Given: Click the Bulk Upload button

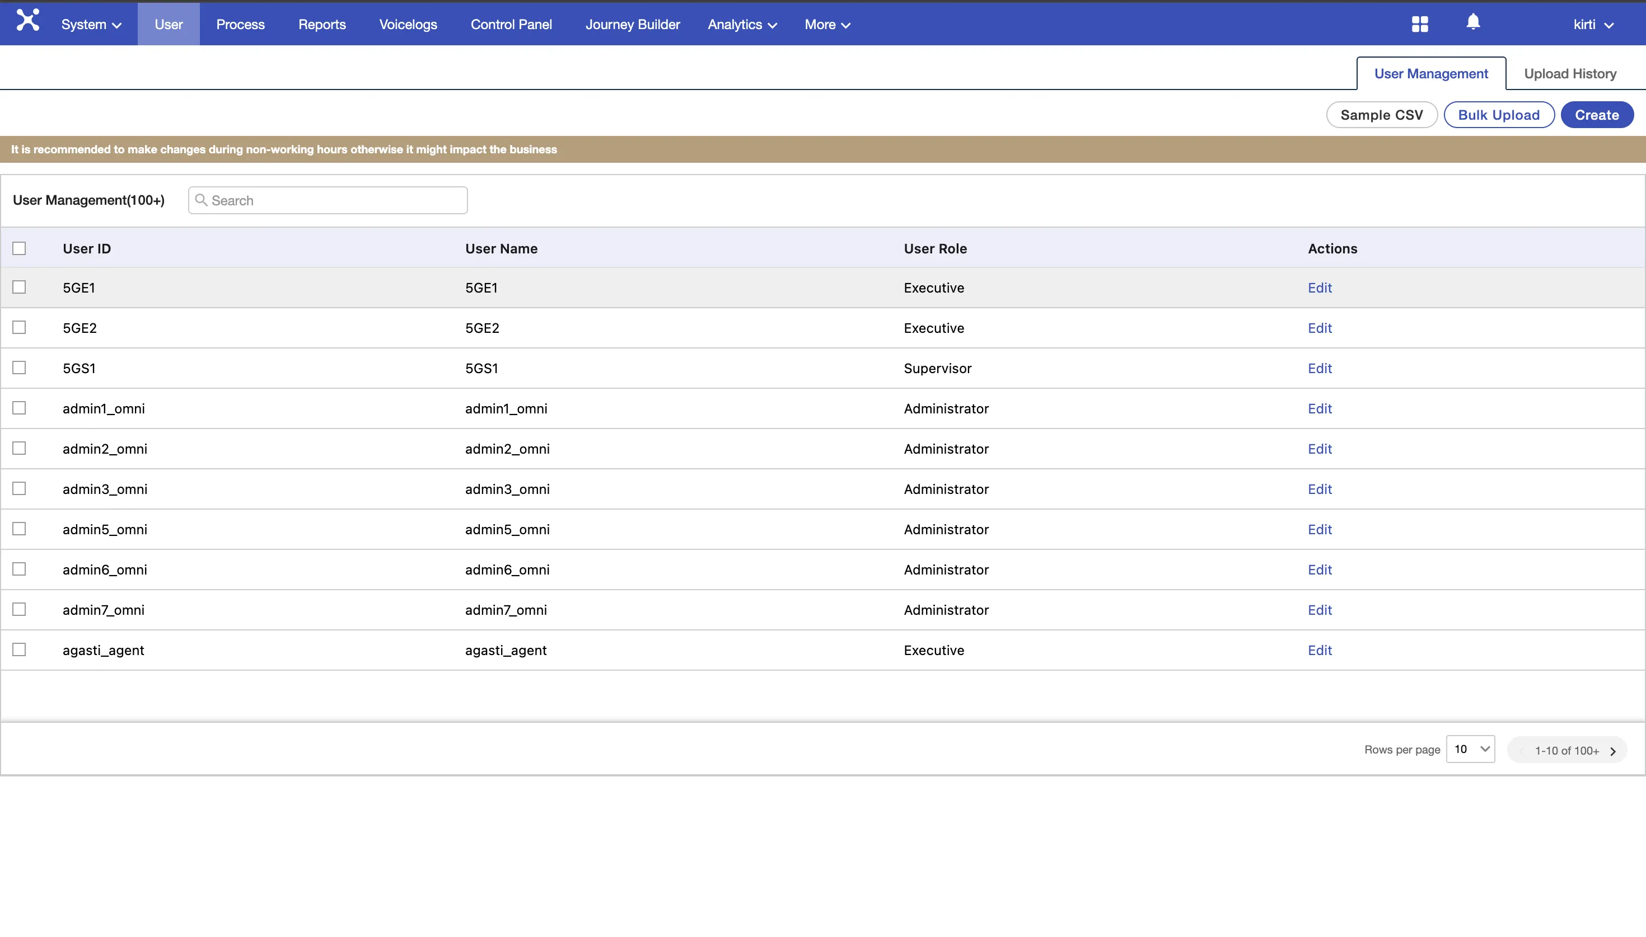Looking at the screenshot, I should pos(1499,115).
